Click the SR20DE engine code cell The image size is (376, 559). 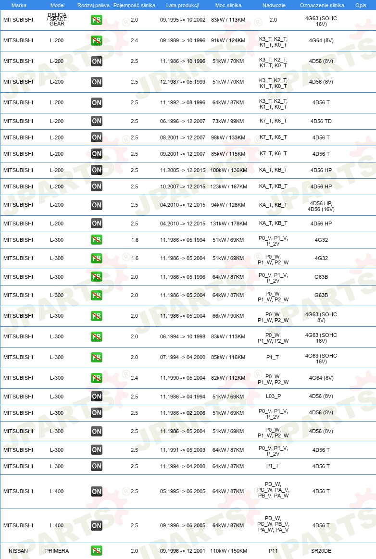[321, 551]
